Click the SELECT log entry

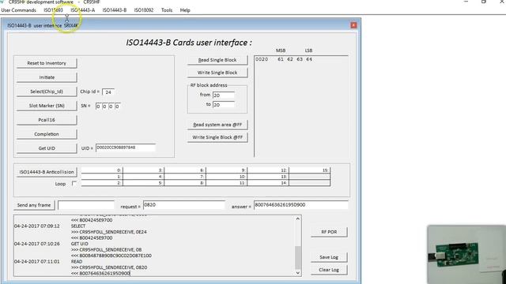(x=78, y=226)
